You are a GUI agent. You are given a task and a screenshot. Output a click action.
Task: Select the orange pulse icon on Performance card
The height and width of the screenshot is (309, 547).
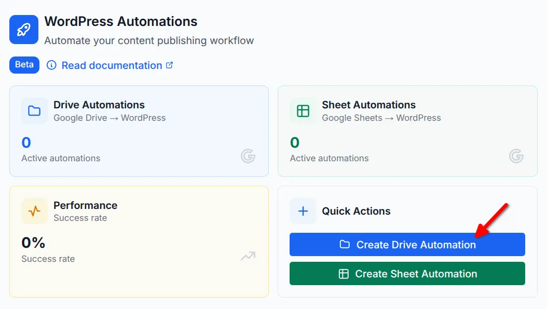(34, 211)
